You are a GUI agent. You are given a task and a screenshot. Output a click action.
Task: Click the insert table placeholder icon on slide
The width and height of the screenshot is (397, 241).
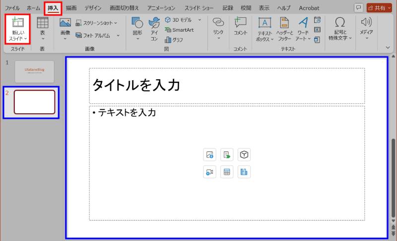(x=227, y=172)
